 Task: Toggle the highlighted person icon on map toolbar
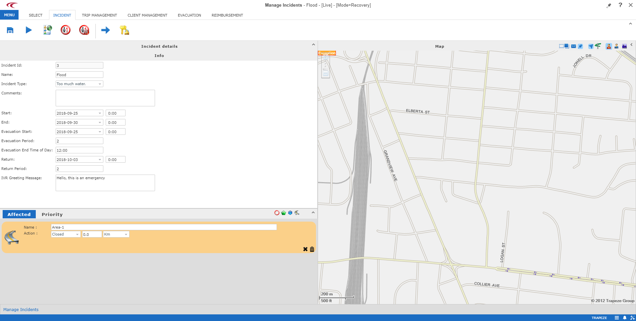point(609,46)
